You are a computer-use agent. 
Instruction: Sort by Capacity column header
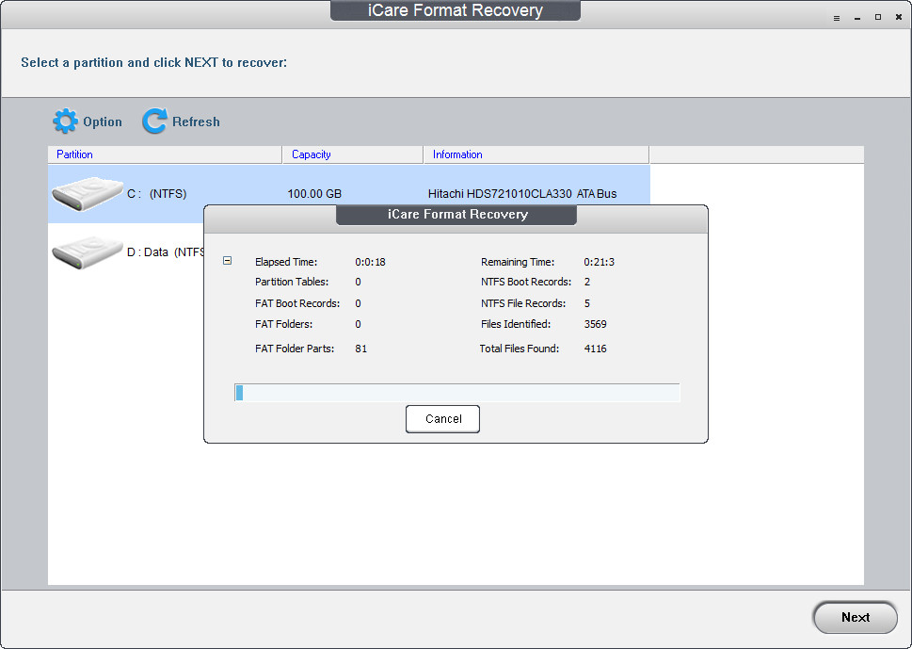(352, 154)
